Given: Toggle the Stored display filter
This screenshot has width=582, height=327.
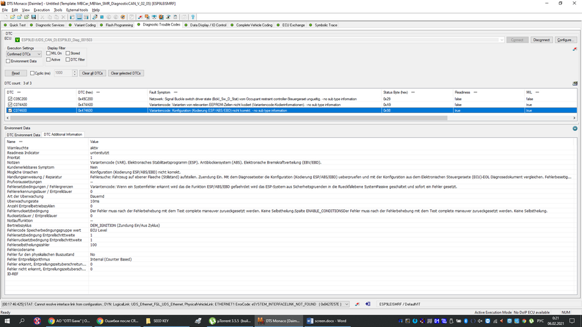Looking at the screenshot, I should point(68,53).
